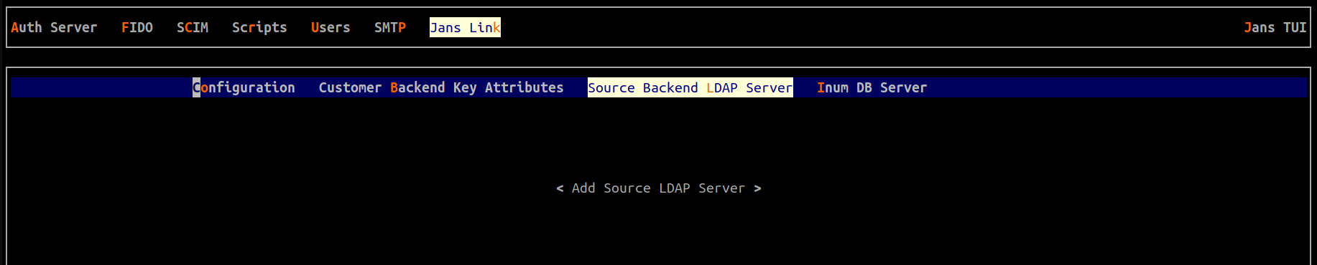Go to the SCIM section

pos(193,27)
